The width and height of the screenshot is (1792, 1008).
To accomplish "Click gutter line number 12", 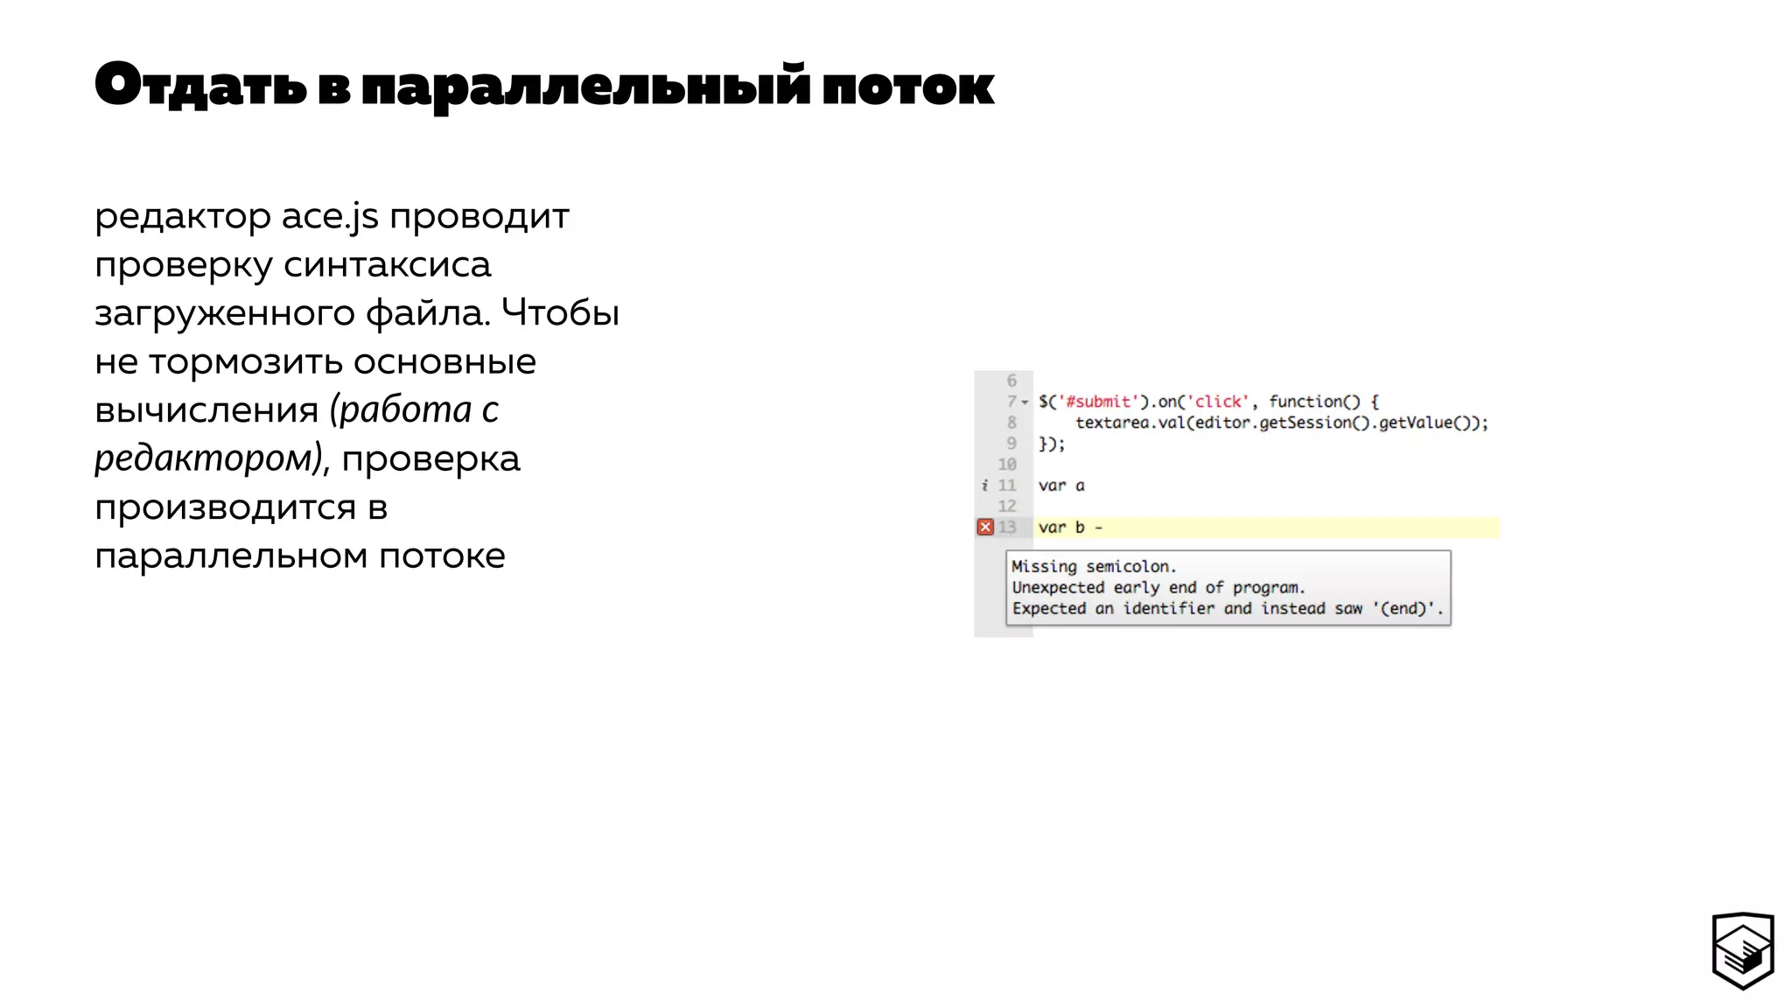I will click(x=1007, y=506).
